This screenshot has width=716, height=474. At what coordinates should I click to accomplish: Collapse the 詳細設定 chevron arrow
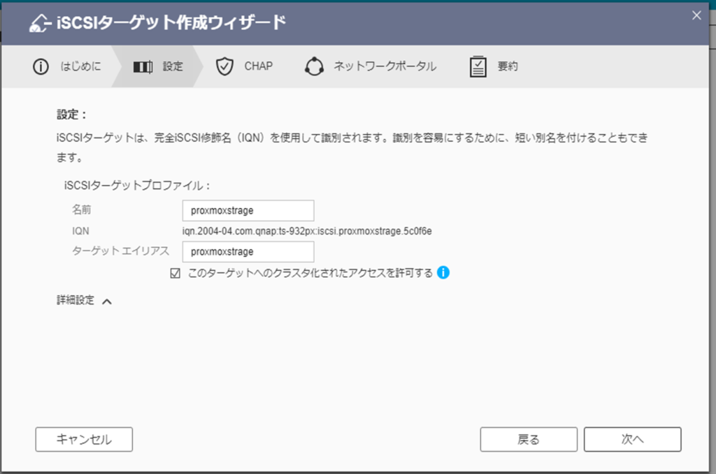coord(107,302)
